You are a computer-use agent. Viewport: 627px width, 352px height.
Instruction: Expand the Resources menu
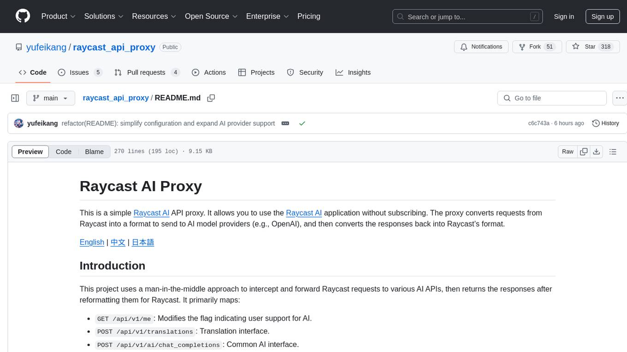pos(154,16)
